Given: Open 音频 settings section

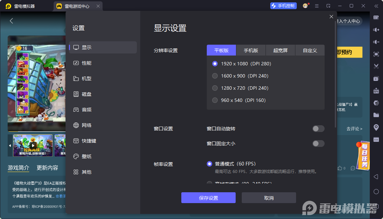Looking at the screenshot, I should pos(103,110).
